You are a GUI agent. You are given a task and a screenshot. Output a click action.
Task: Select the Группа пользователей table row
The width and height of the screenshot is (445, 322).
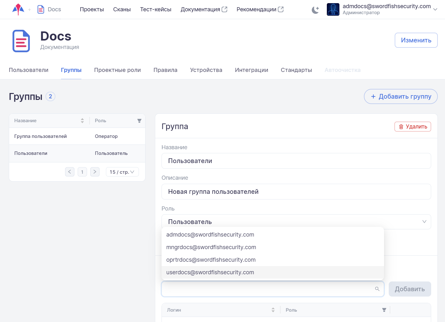[77, 136]
